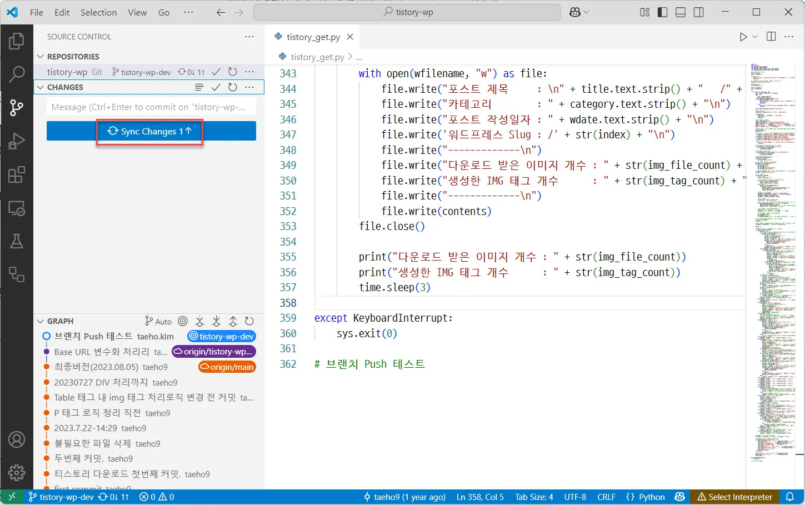Click Select Interpreter in the status bar

tap(734, 497)
